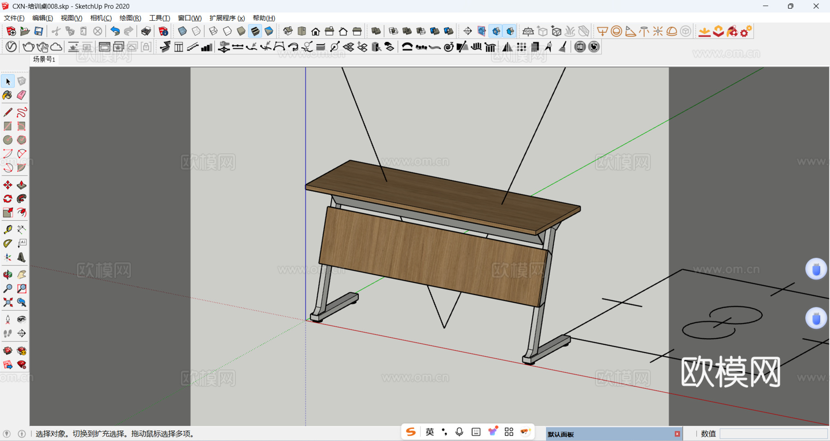The width and height of the screenshot is (830, 441).
Task: Select the Tape Measure tool
Action: [8, 229]
